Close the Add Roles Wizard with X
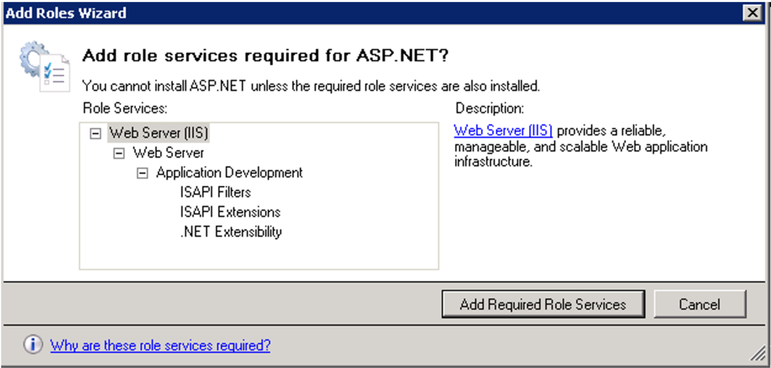 click(x=753, y=12)
